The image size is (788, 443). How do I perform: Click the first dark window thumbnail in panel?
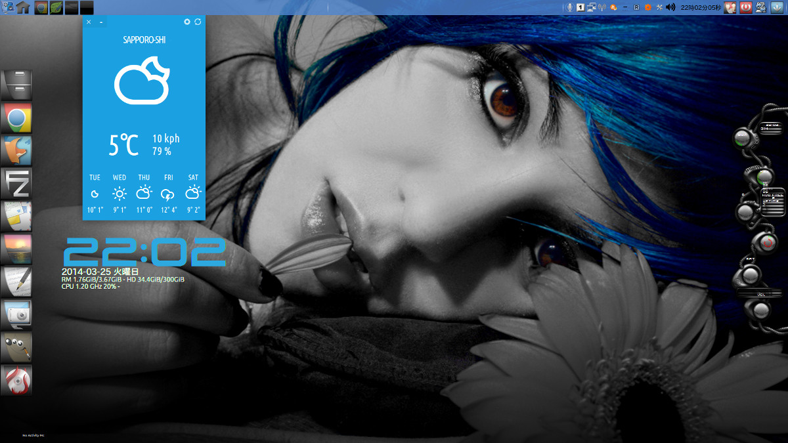(x=72, y=7)
